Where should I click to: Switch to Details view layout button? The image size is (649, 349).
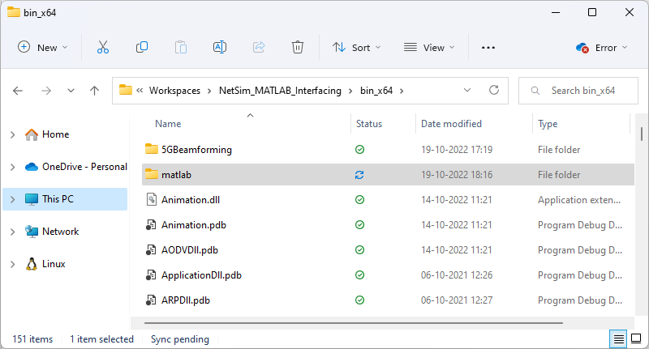(x=619, y=339)
